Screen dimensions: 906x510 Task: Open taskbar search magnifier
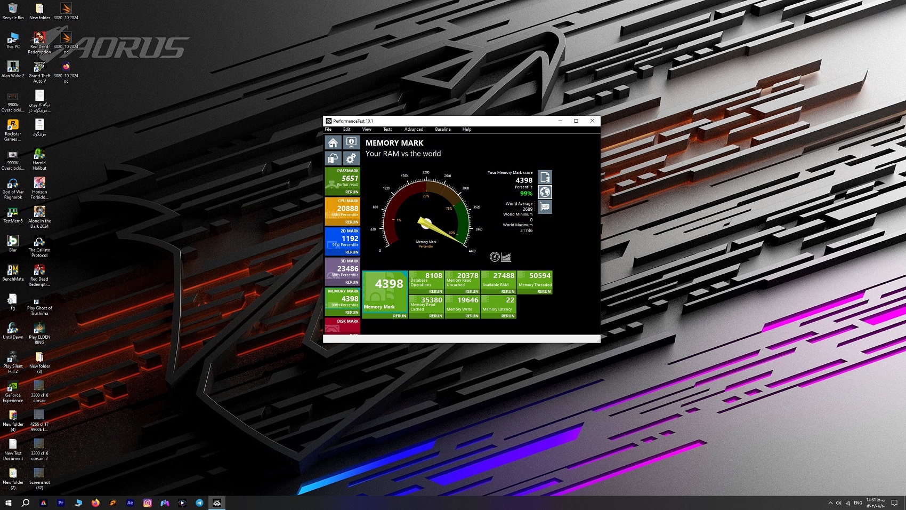pos(25,503)
